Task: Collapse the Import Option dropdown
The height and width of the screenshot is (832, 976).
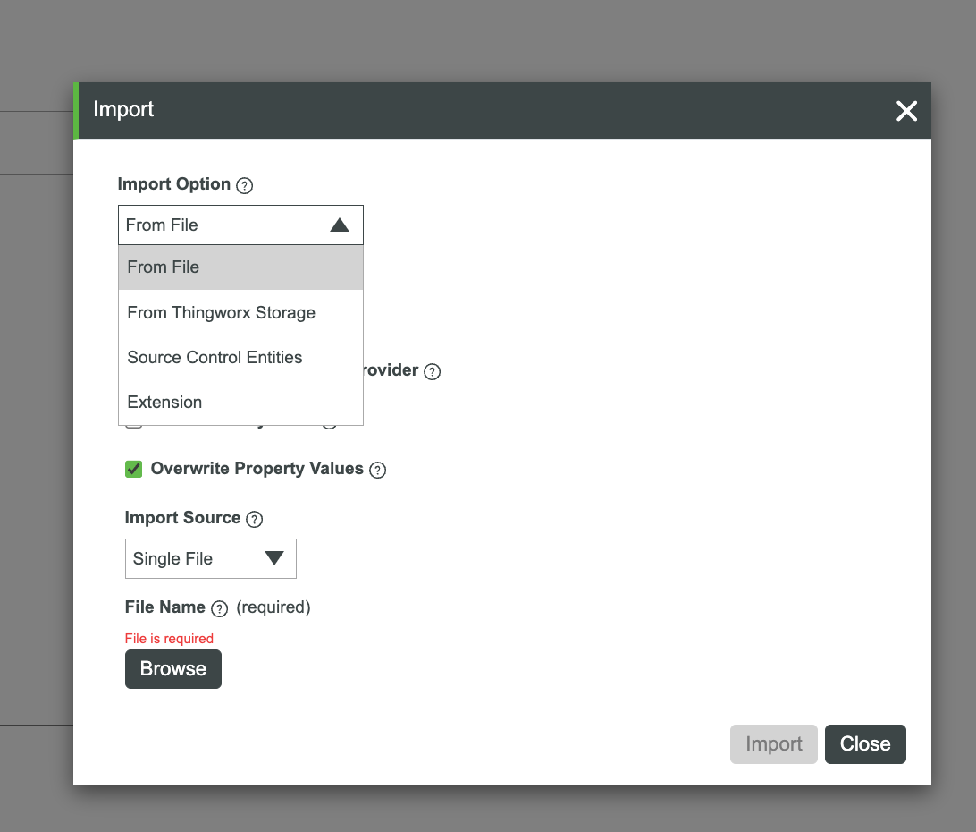Action: click(x=340, y=225)
